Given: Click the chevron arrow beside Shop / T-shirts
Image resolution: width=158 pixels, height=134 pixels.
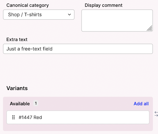Looking at the screenshot, I should point(69,15).
